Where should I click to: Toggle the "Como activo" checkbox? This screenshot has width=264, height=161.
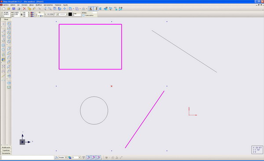[x=84, y=15]
